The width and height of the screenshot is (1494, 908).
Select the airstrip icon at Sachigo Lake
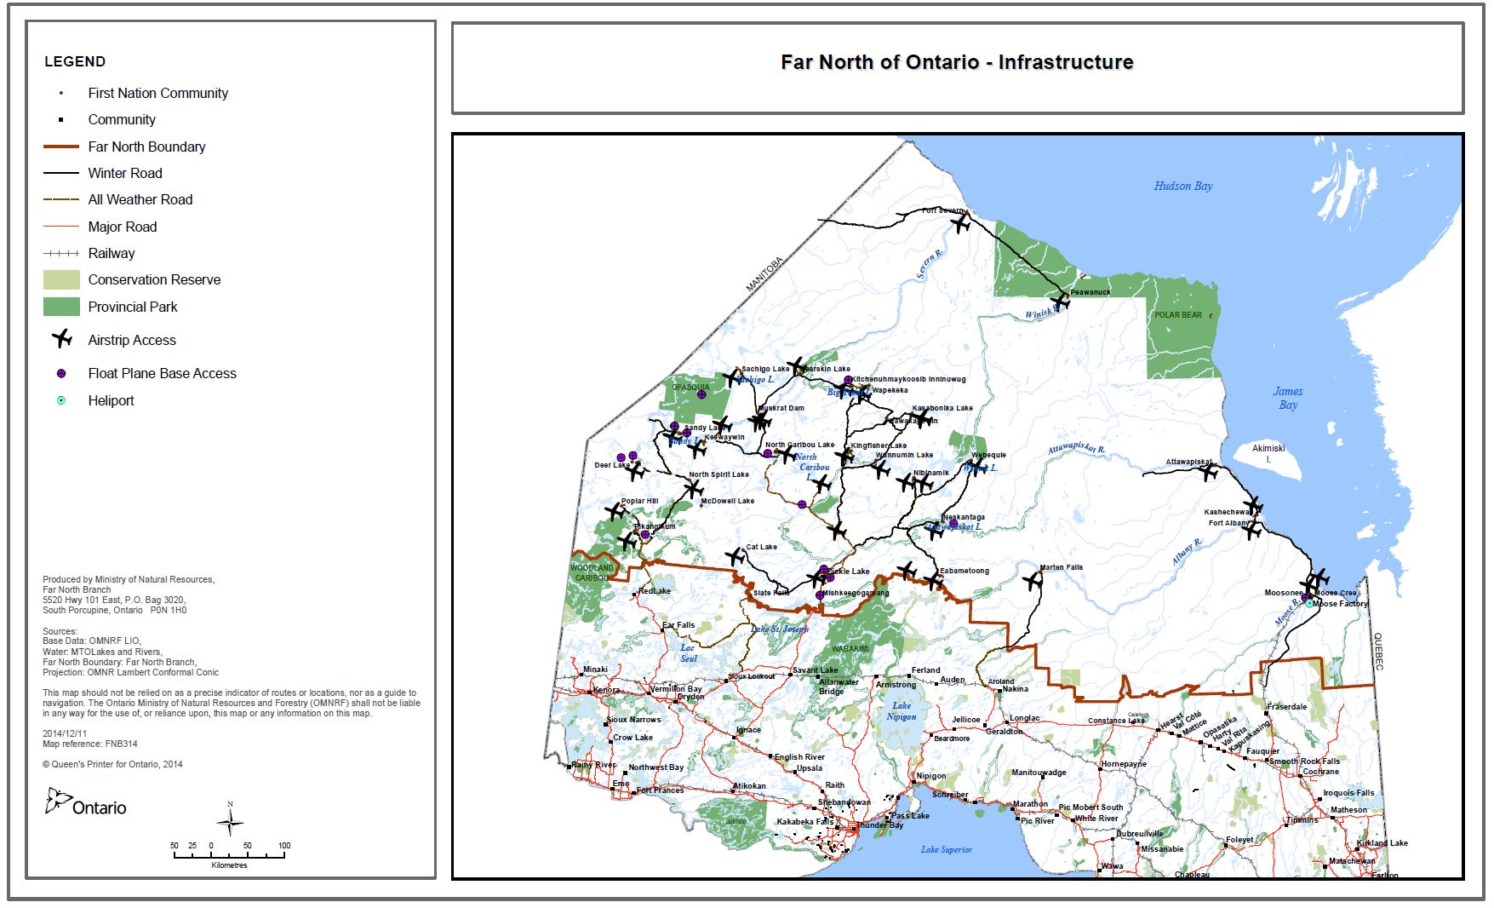tap(732, 376)
